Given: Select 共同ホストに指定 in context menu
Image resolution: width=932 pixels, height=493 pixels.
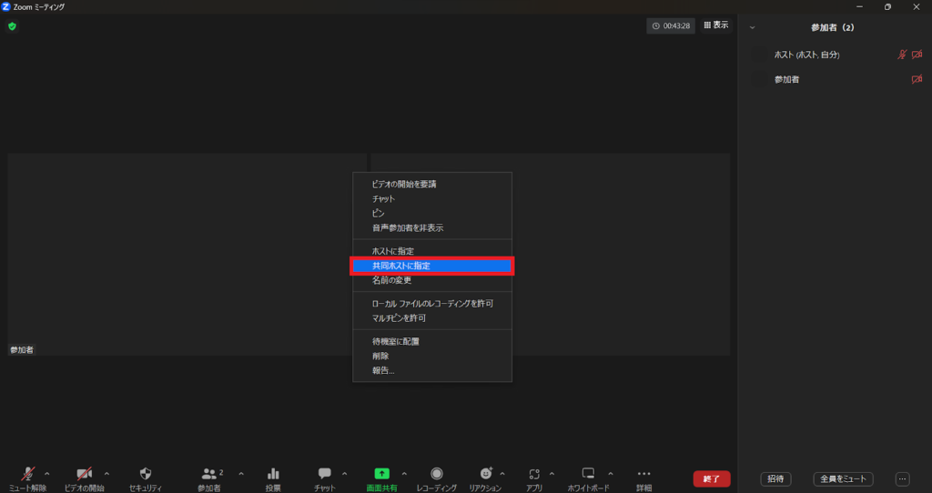Looking at the screenshot, I should click(x=432, y=266).
